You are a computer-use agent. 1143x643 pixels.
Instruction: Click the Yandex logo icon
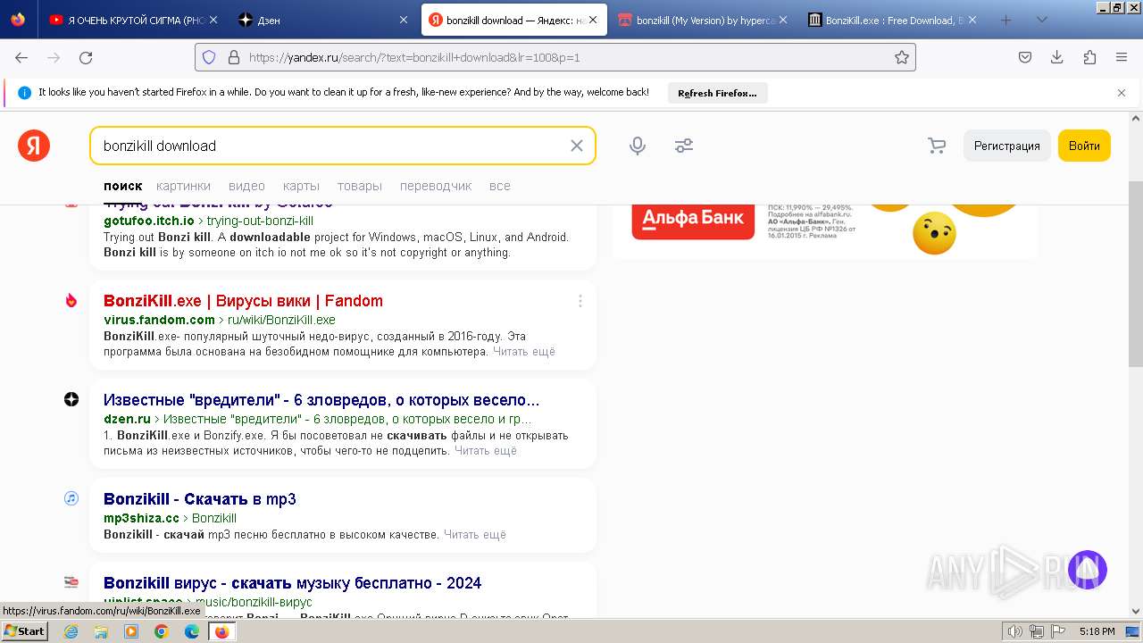pyautogui.click(x=34, y=146)
